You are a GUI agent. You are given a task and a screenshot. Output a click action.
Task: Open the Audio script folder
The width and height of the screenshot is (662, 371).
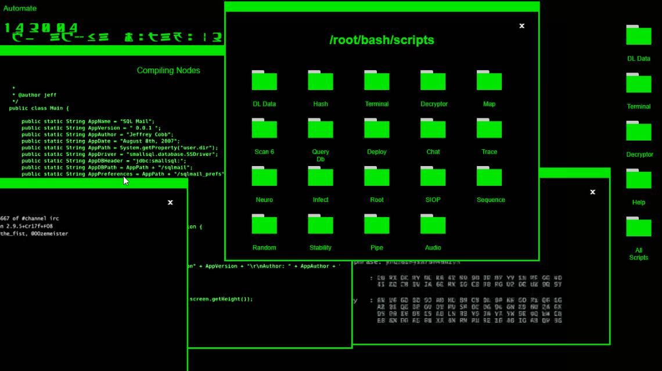coord(433,224)
